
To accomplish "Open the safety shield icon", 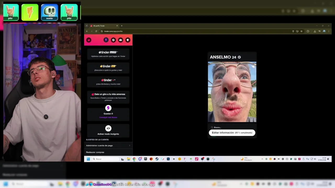I will pos(128,40).
